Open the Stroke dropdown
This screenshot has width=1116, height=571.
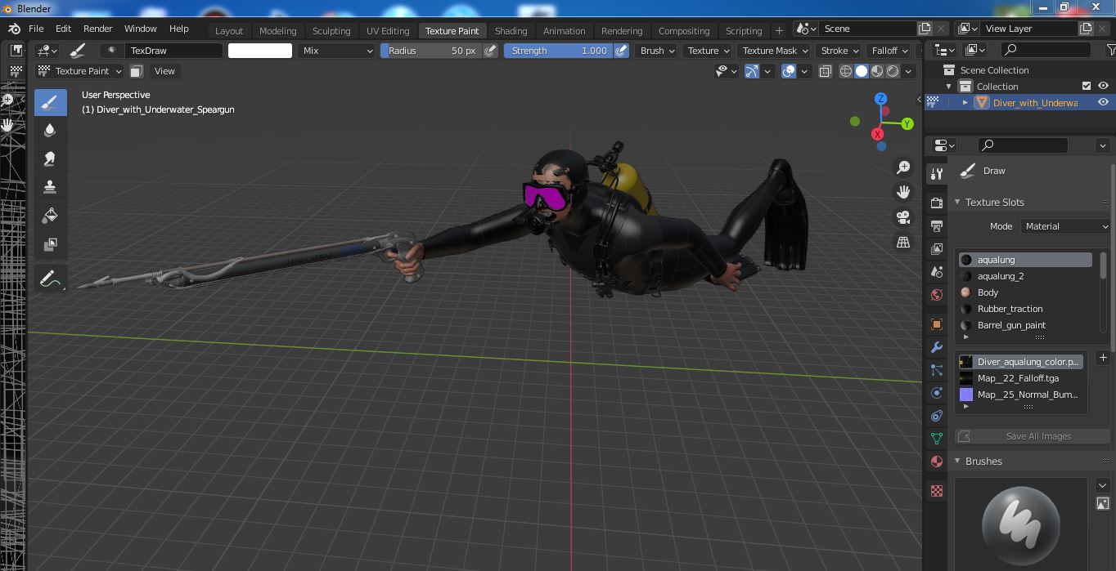(839, 51)
